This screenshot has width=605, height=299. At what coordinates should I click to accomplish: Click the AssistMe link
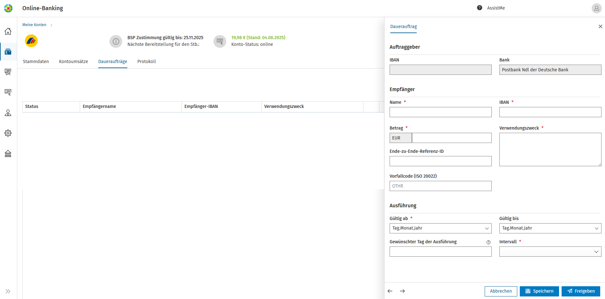[x=496, y=8]
